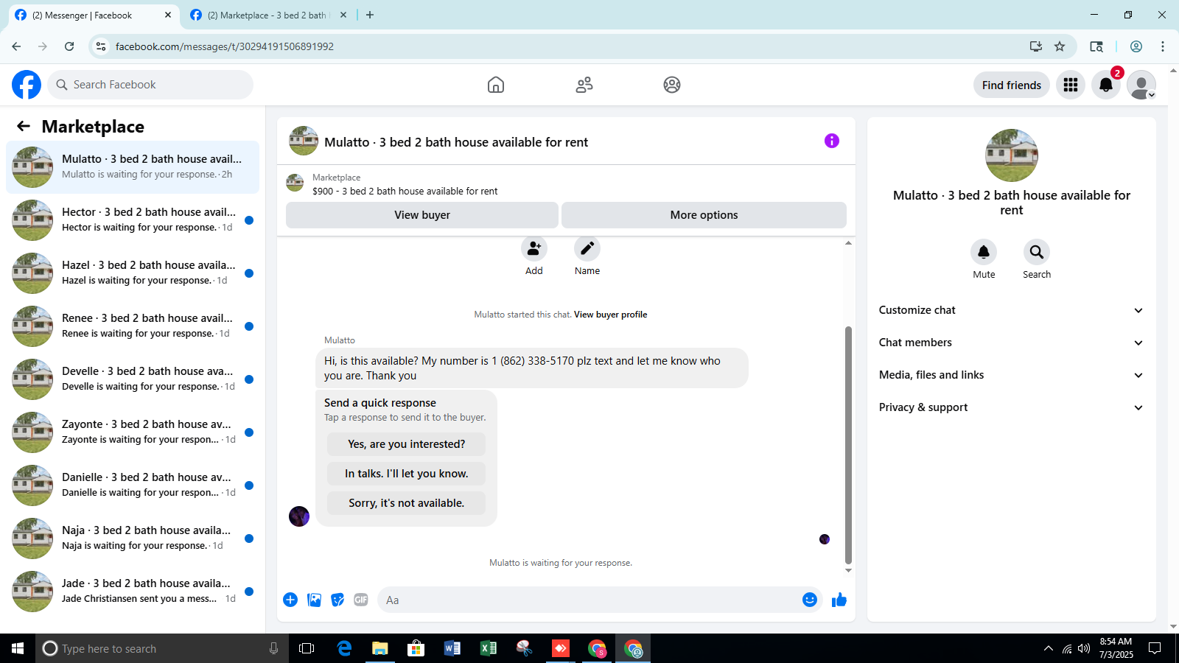Open Excel from the taskbar
This screenshot has width=1179, height=663.
[489, 648]
